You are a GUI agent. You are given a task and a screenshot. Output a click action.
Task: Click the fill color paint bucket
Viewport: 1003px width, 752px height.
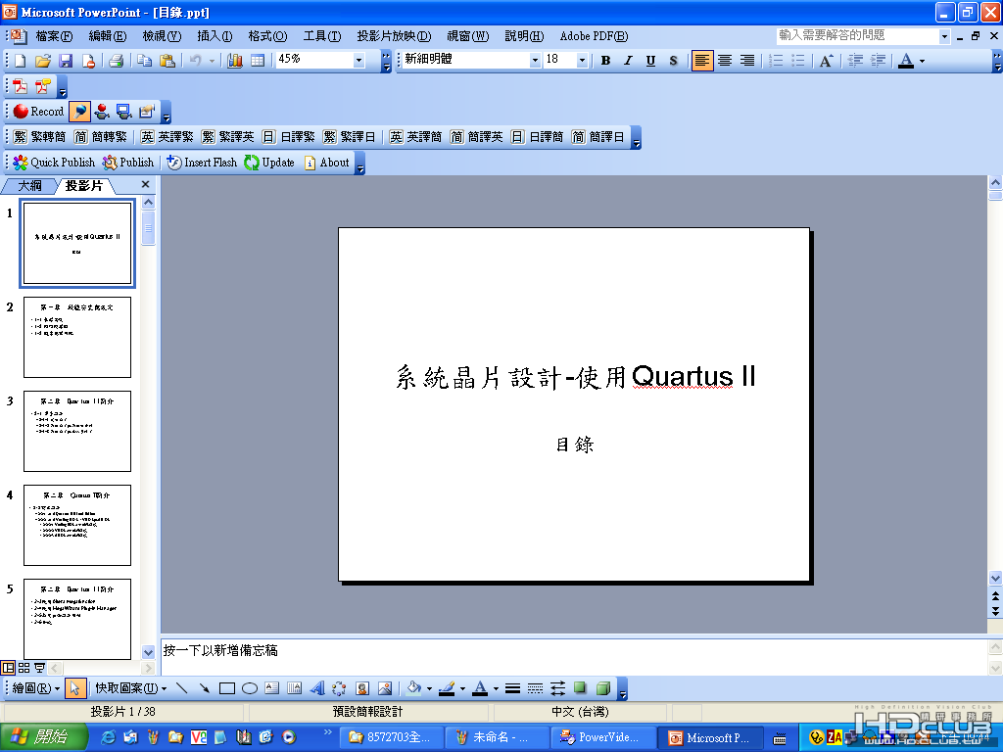click(414, 688)
